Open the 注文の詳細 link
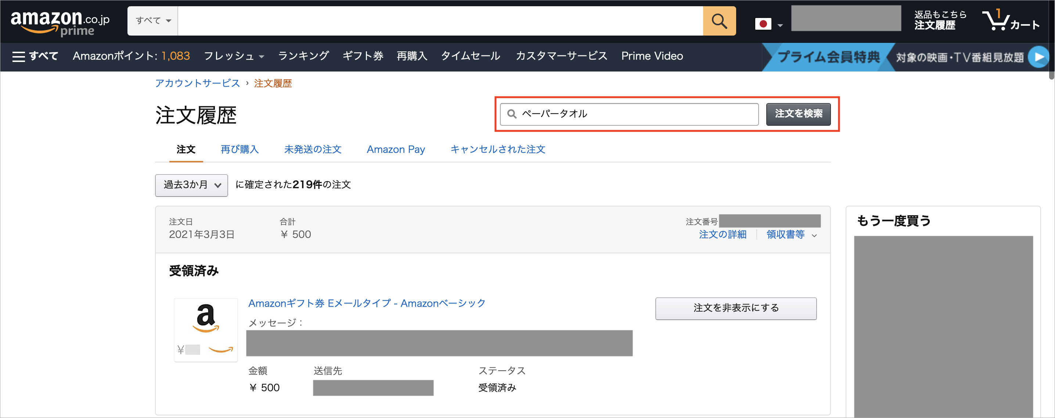 pyautogui.click(x=723, y=235)
